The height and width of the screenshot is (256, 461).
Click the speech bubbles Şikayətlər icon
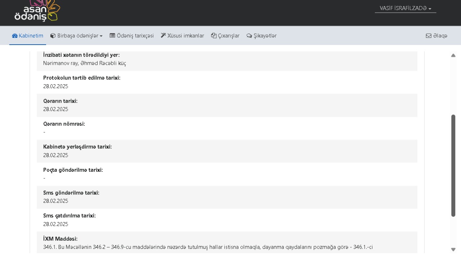[249, 36]
